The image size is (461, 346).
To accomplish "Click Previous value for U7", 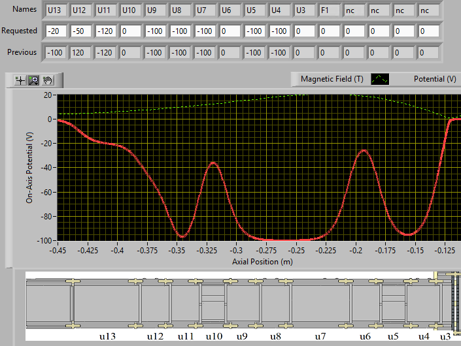I will pos(205,53).
